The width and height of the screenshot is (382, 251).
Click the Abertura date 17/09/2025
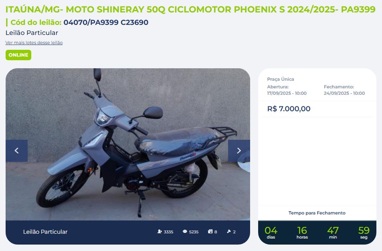coord(287,93)
